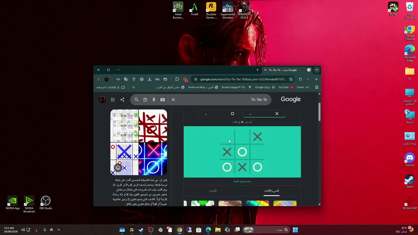Open the Rockstar Games desktop shortcut
This screenshot has width=418, height=235.
[211, 10]
